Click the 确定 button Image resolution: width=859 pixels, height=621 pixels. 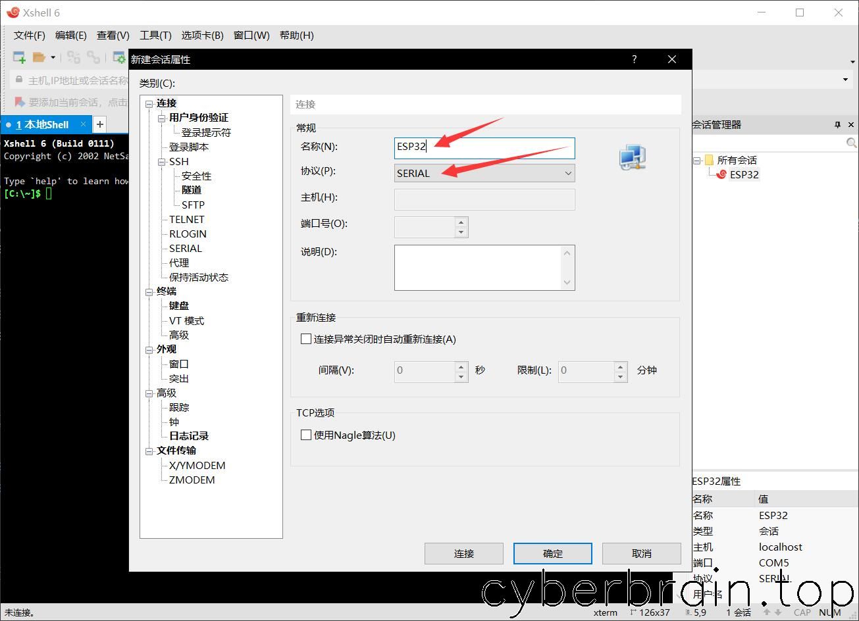click(x=553, y=553)
